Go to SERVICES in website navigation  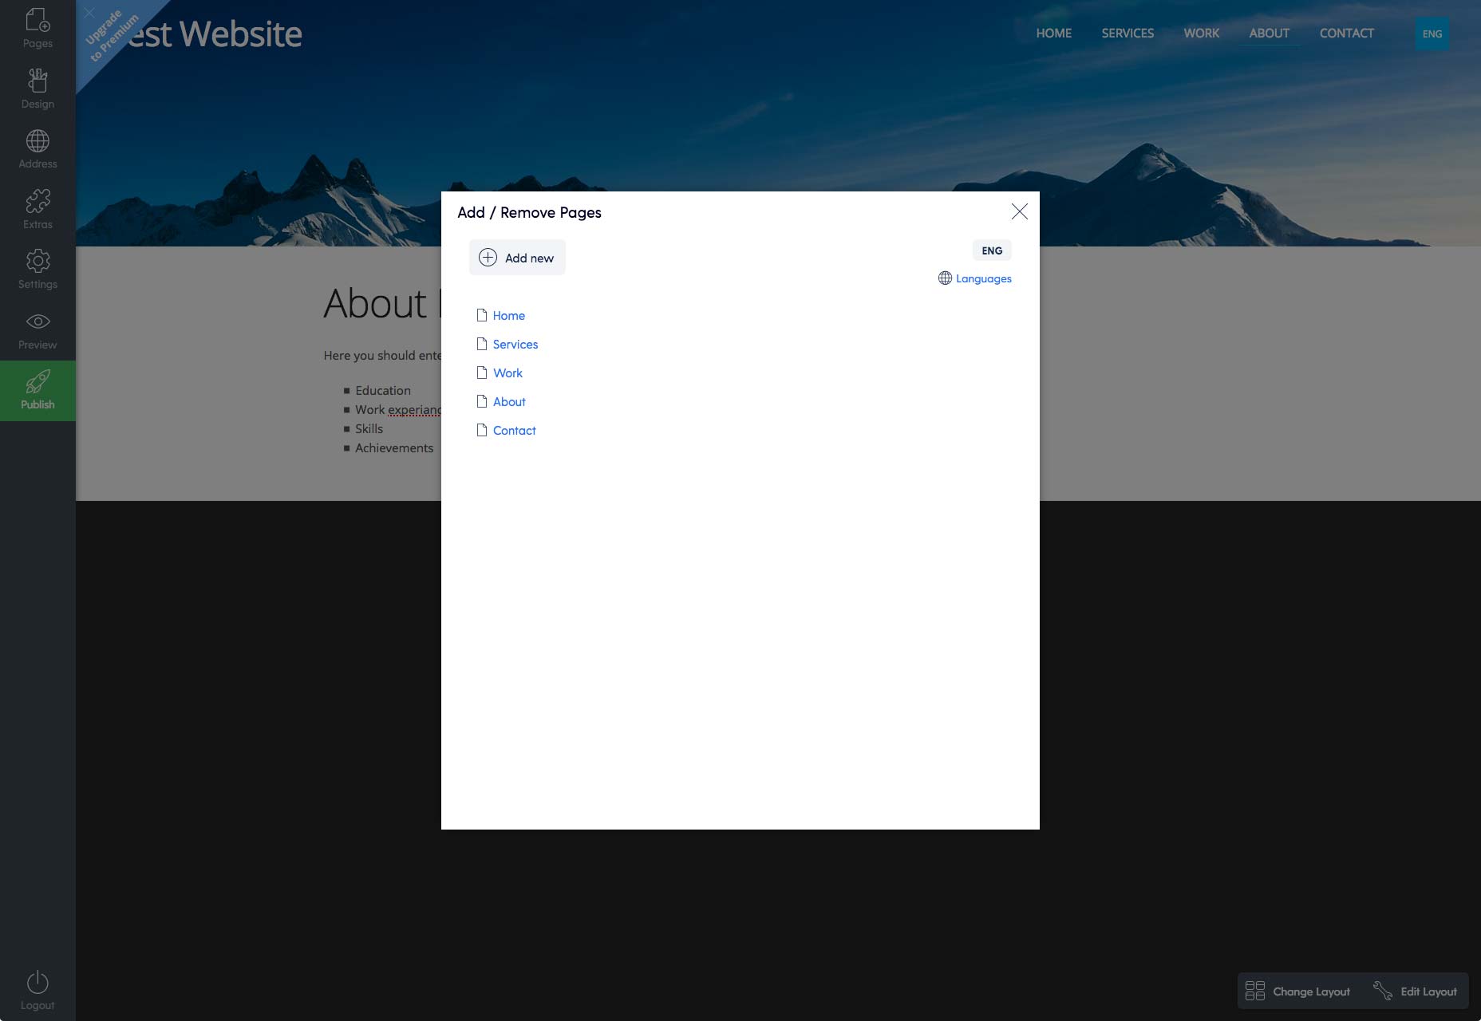click(x=1128, y=34)
